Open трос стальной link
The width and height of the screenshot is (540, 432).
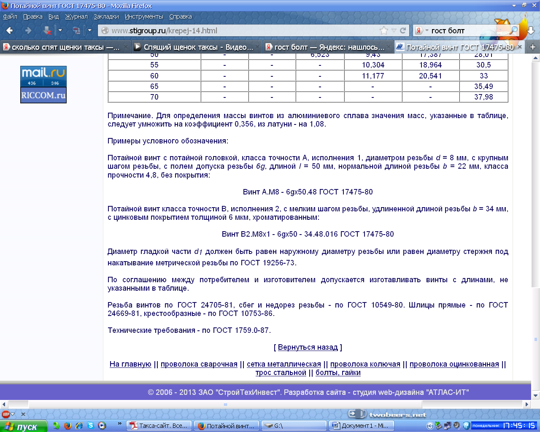281,373
